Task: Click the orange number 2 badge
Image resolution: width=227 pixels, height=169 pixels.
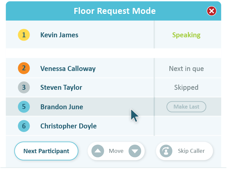Action: point(24,68)
